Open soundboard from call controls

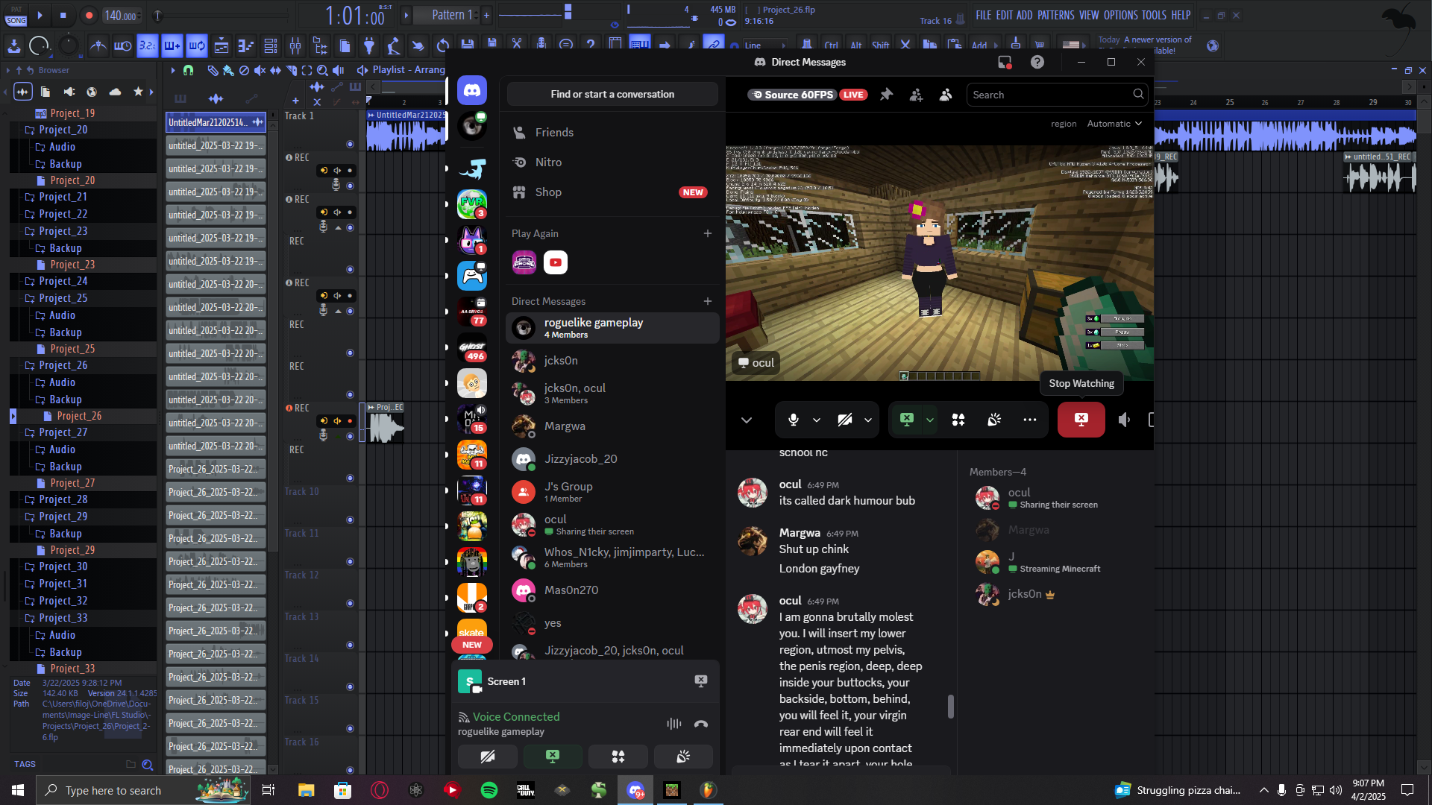[x=994, y=420]
